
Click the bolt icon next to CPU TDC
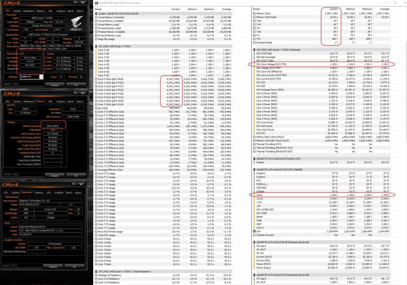pyautogui.click(x=254, y=83)
